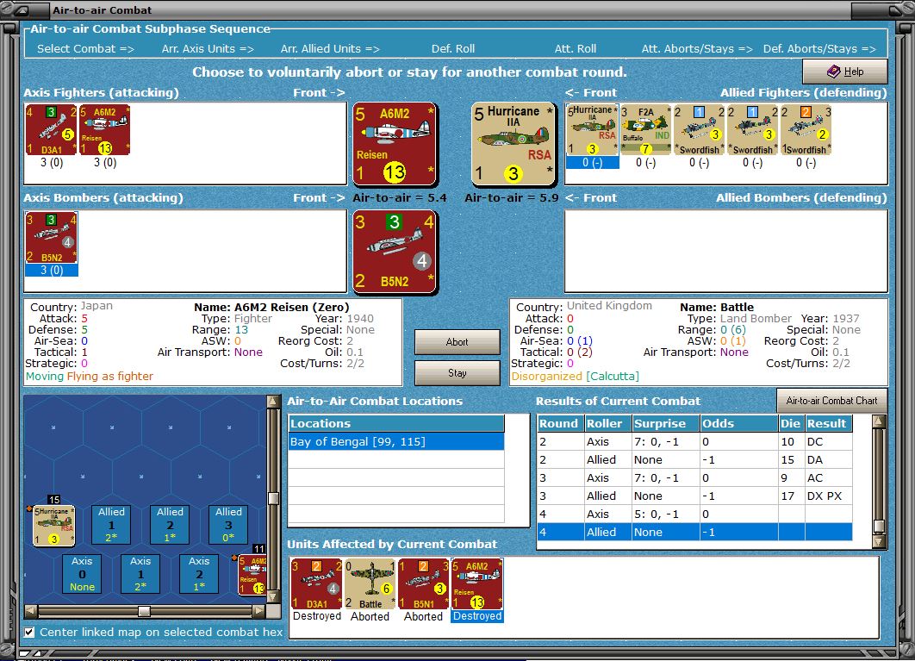915x661 pixels.
Task: Click the map vertical scrollbar thumb
Action: pyautogui.click(x=272, y=498)
